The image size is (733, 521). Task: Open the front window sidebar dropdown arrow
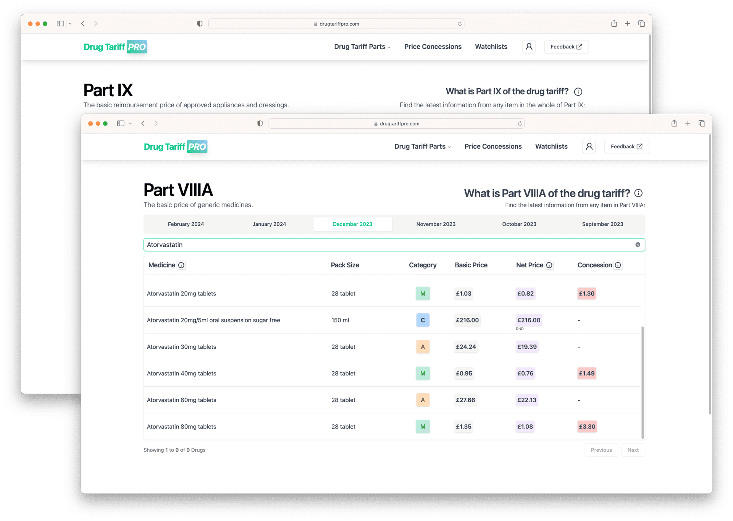[131, 123]
